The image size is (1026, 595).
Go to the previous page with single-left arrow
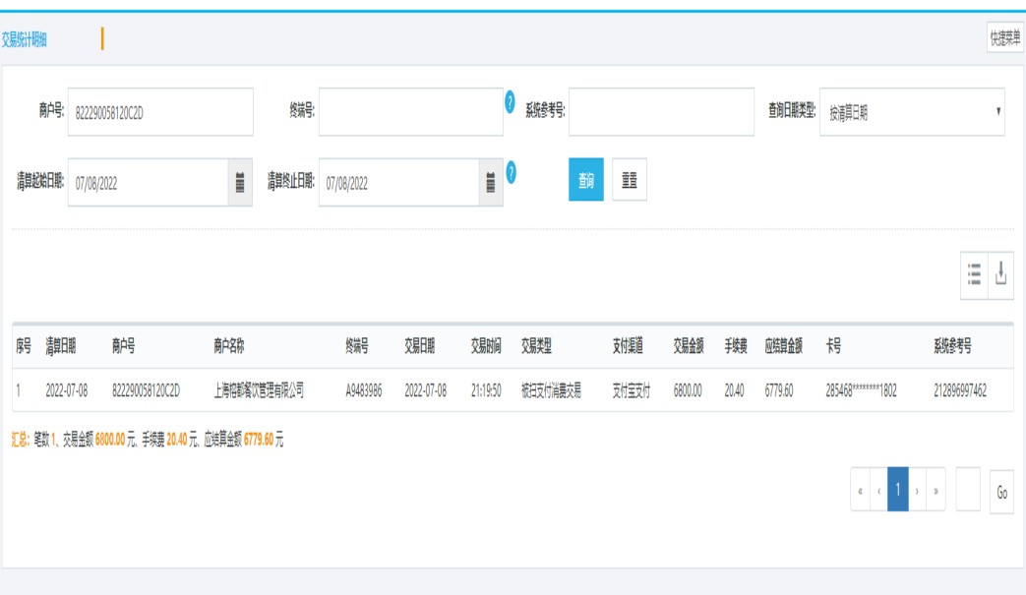(878, 490)
